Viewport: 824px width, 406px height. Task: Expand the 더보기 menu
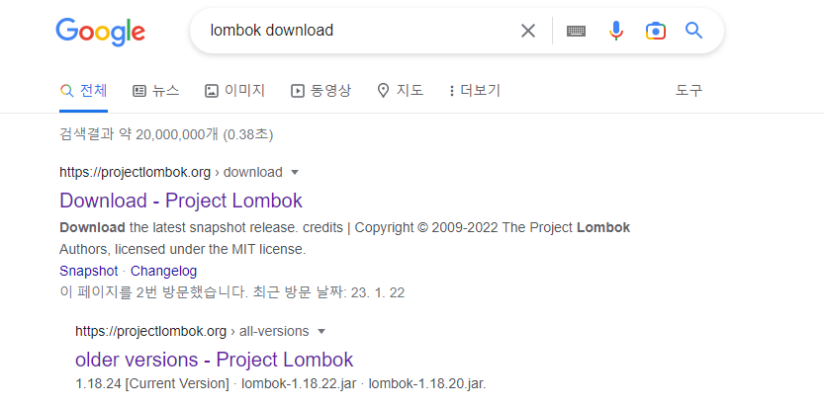[x=475, y=91]
